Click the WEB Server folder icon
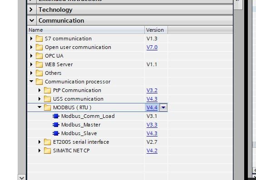 point(39,64)
